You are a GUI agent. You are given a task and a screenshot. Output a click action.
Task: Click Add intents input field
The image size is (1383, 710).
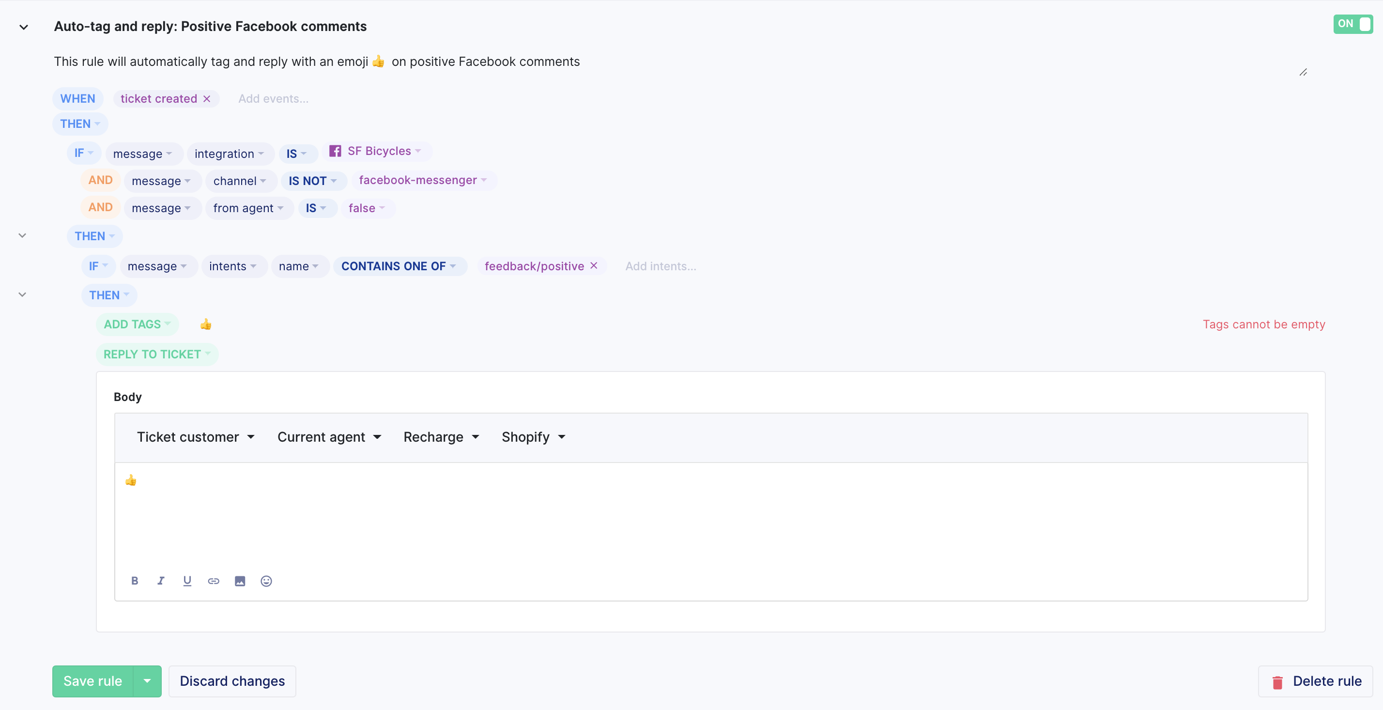(x=661, y=266)
